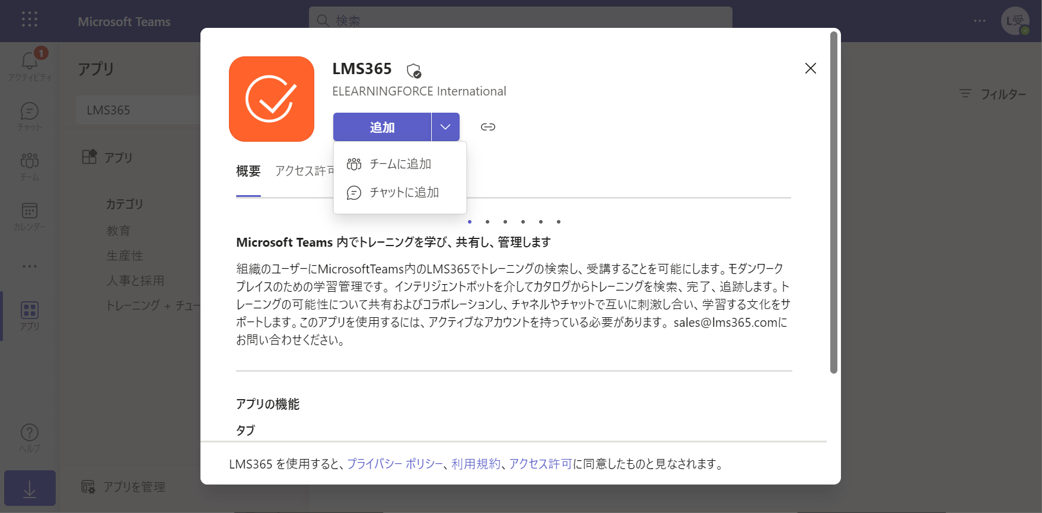The image size is (1042, 513).
Task: Click the publisher attestation shield badge
Action: (414, 71)
